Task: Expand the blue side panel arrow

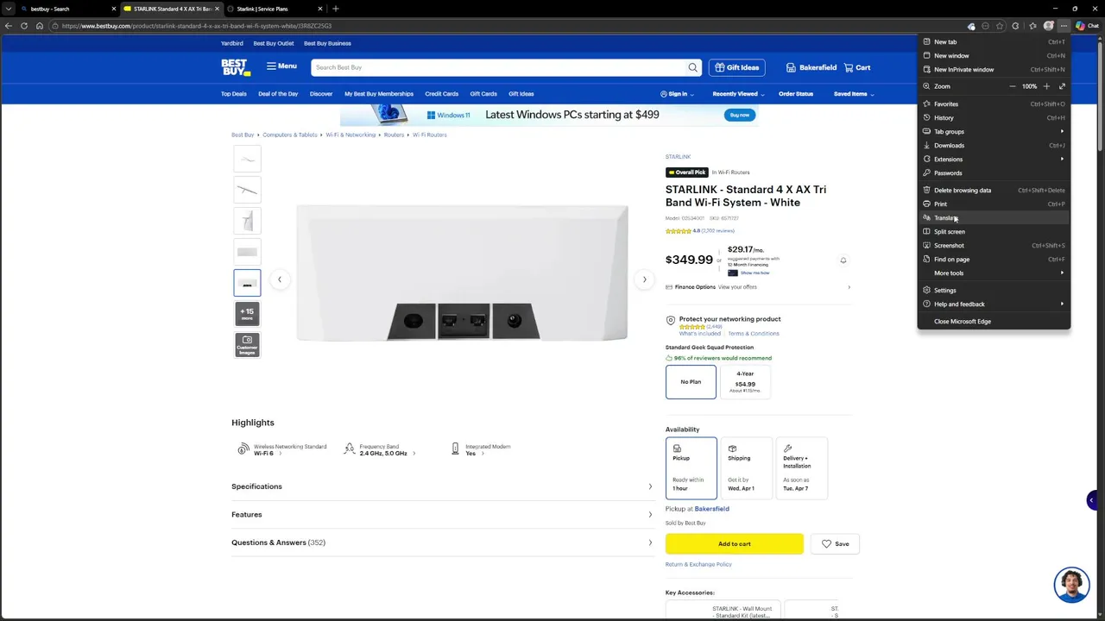Action: tap(1092, 500)
